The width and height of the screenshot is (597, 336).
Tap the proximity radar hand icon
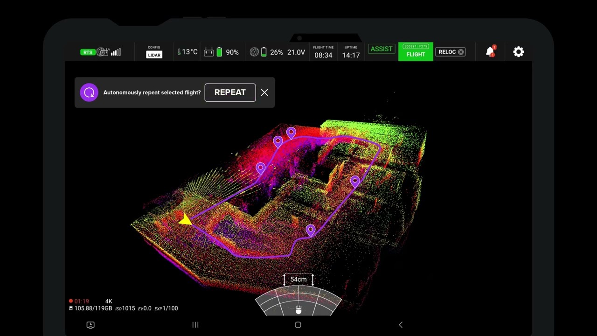pos(298,310)
